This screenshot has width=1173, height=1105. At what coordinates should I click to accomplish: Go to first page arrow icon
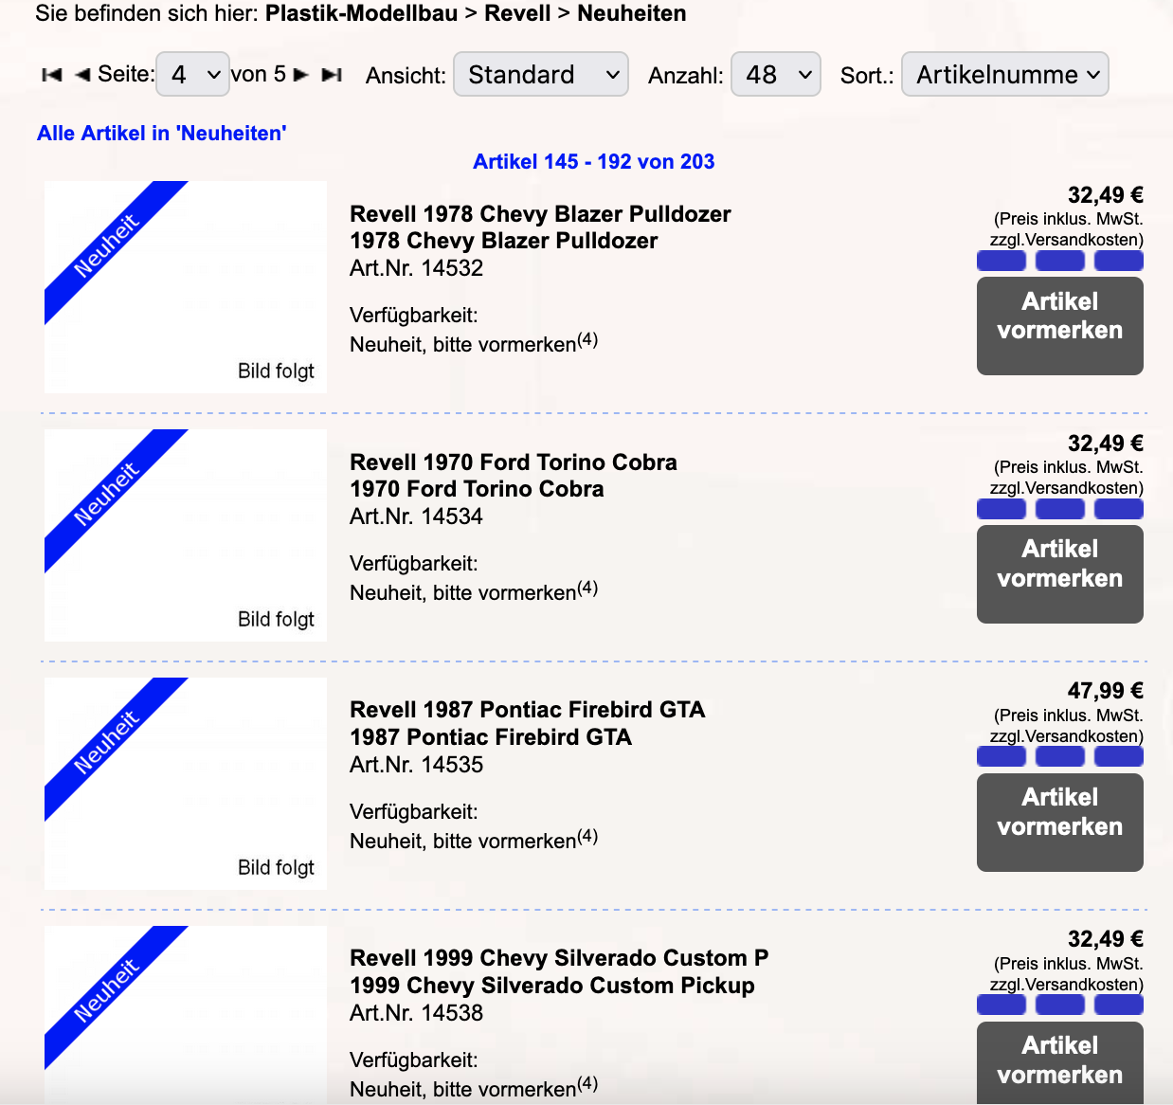pyautogui.click(x=52, y=75)
